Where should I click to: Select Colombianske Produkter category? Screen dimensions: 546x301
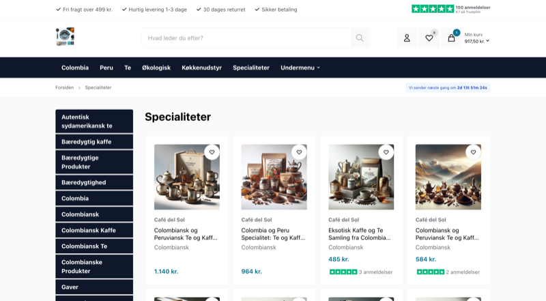pyautogui.click(x=94, y=266)
